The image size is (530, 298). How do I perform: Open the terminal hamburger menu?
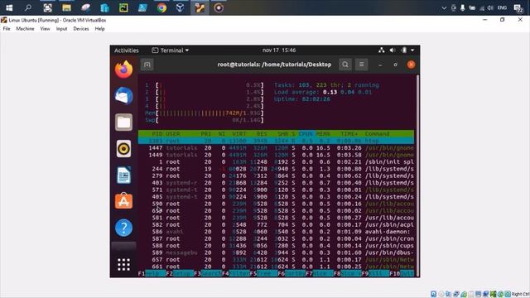tap(361, 65)
